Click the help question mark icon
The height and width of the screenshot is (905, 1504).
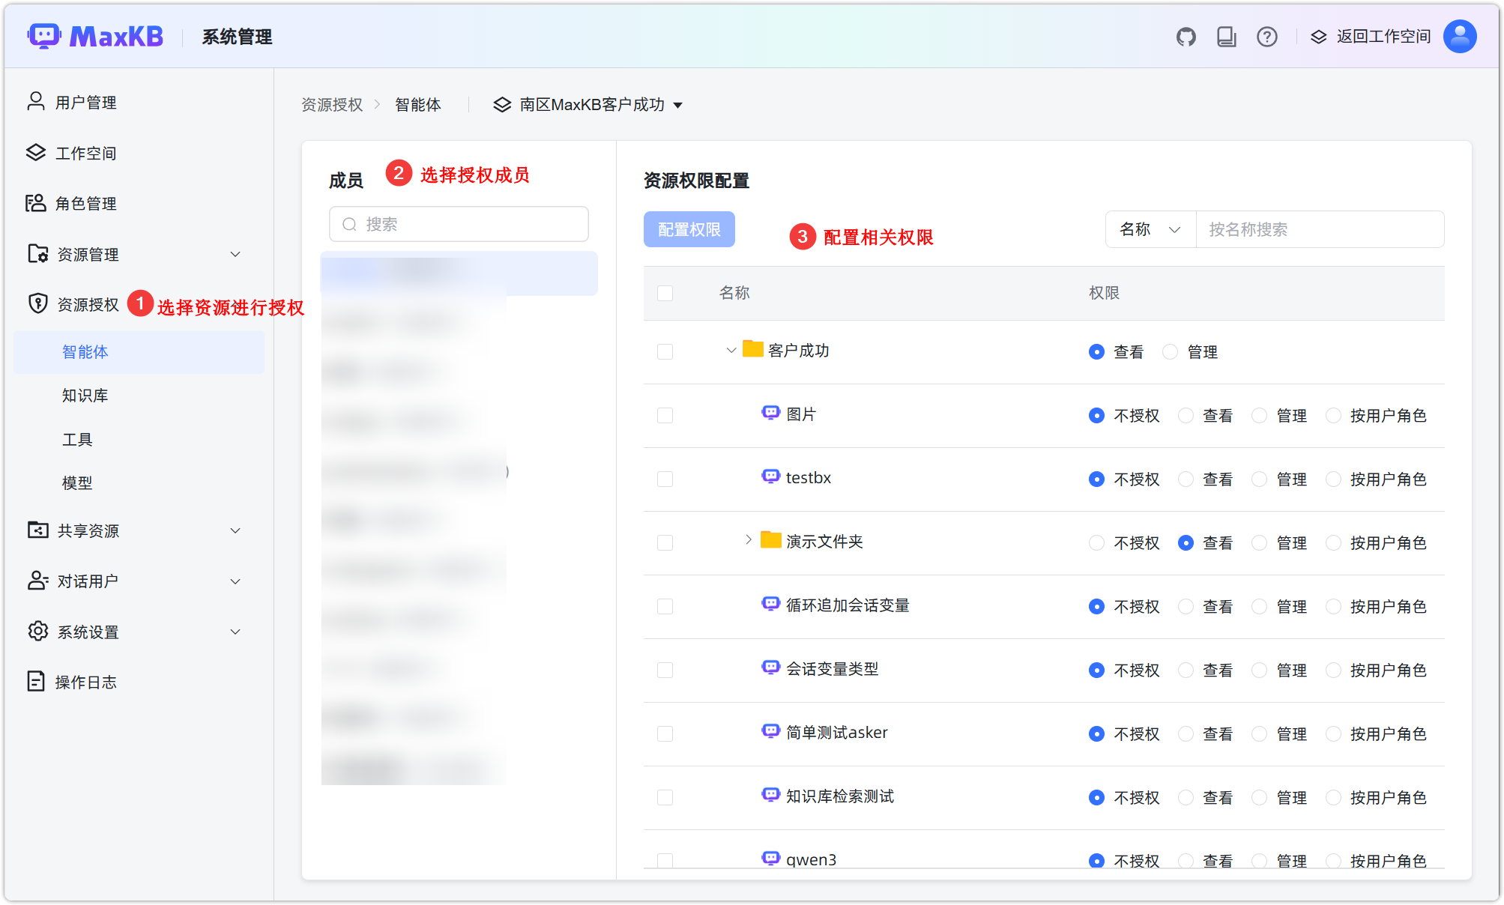(1266, 36)
